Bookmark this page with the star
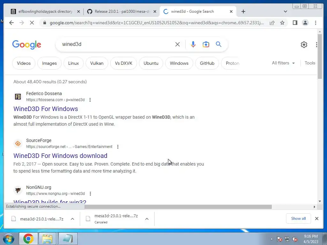The width and height of the screenshot is (327, 245). (x=282, y=23)
